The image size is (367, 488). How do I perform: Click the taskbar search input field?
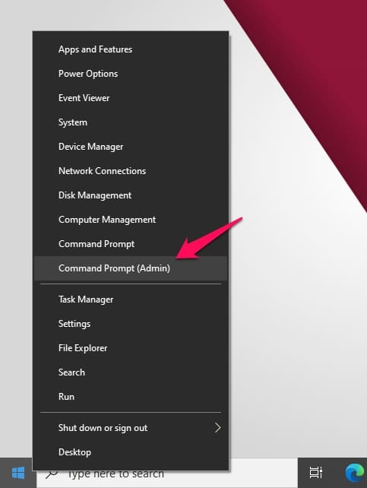(167, 474)
